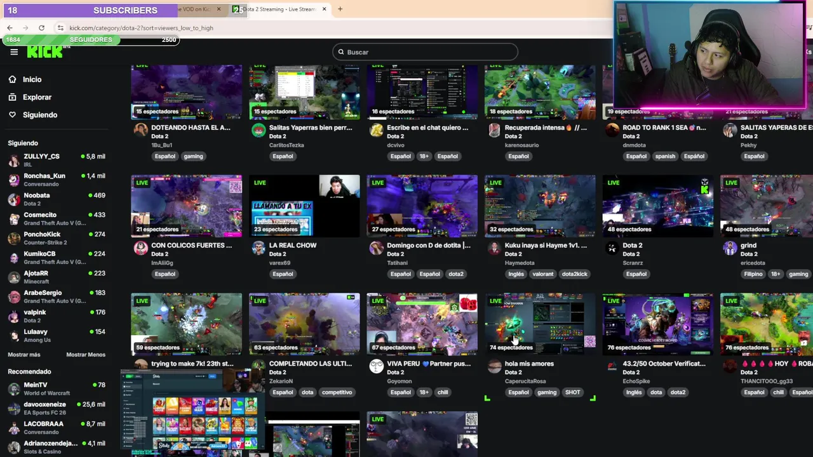This screenshot has height=457, width=813.
Task: Click dota2kick tag
Action: [x=574, y=274]
